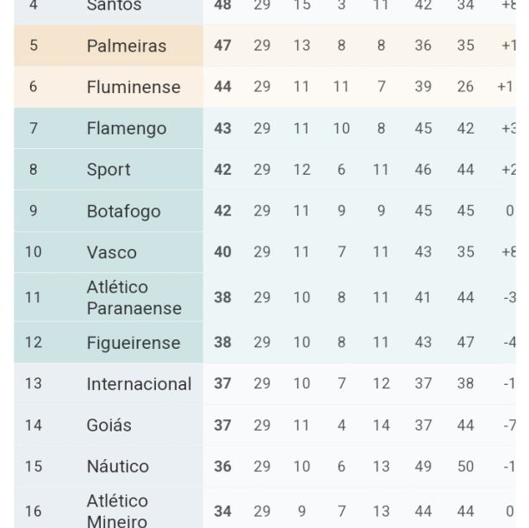Open the Sport club page
This screenshot has width=529, height=528.
pyautogui.click(x=109, y=170)
